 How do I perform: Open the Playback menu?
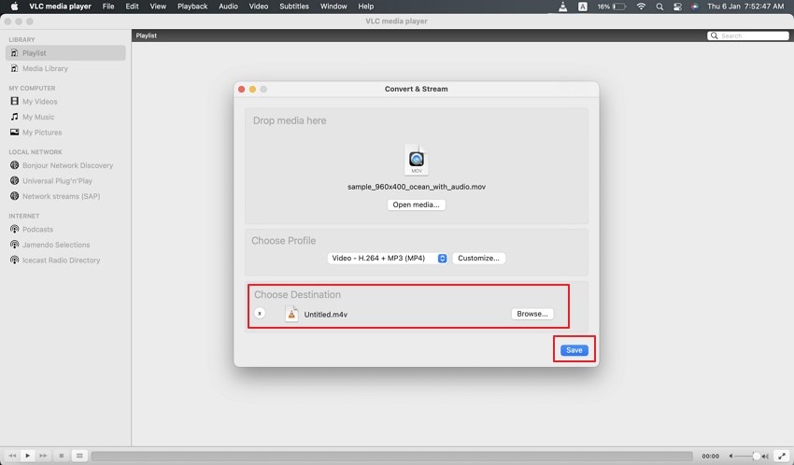[x=192, y=7]
